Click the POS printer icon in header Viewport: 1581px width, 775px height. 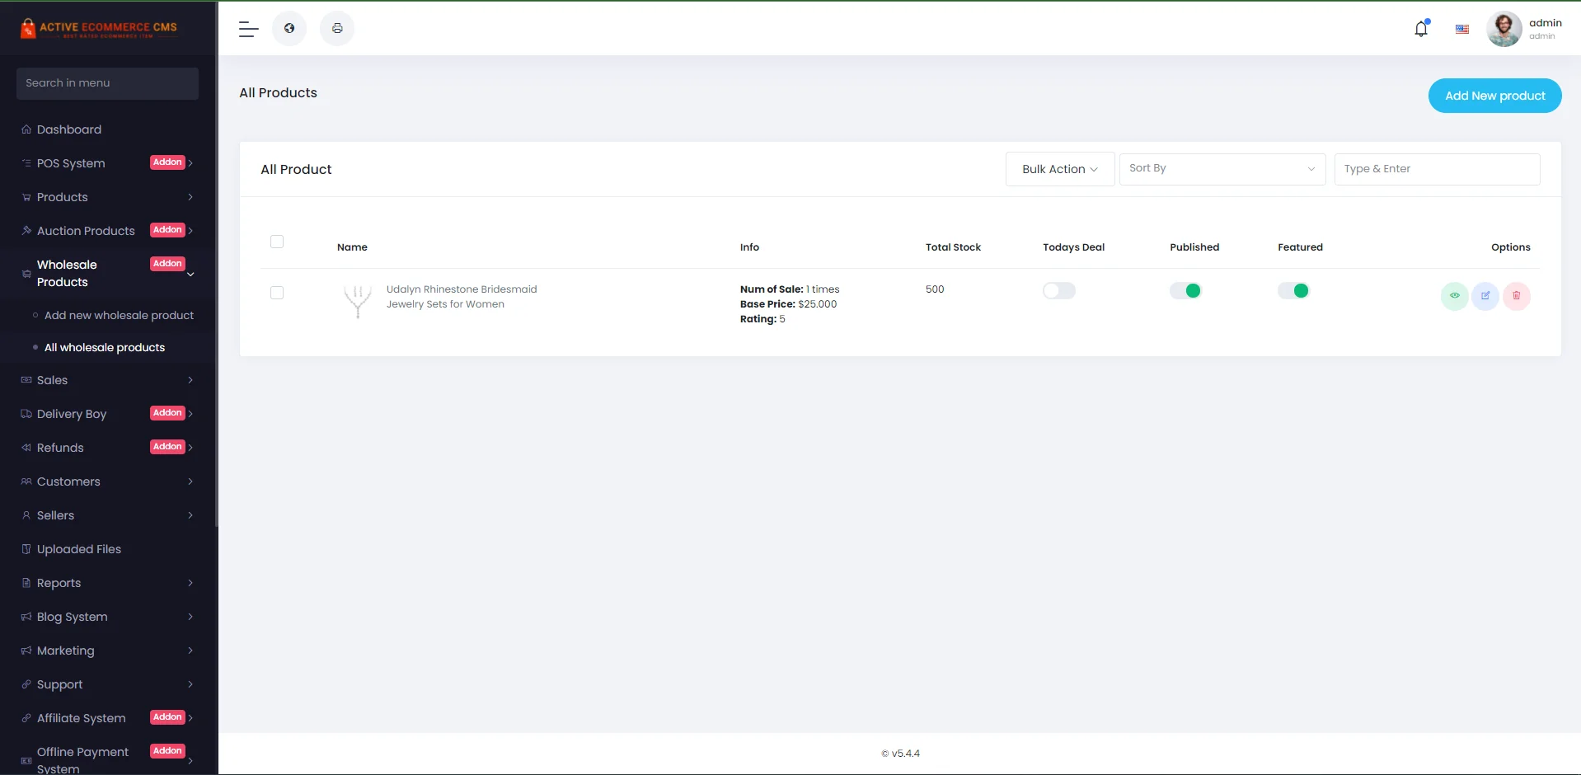pyautogui.click(x=337, y=29)
